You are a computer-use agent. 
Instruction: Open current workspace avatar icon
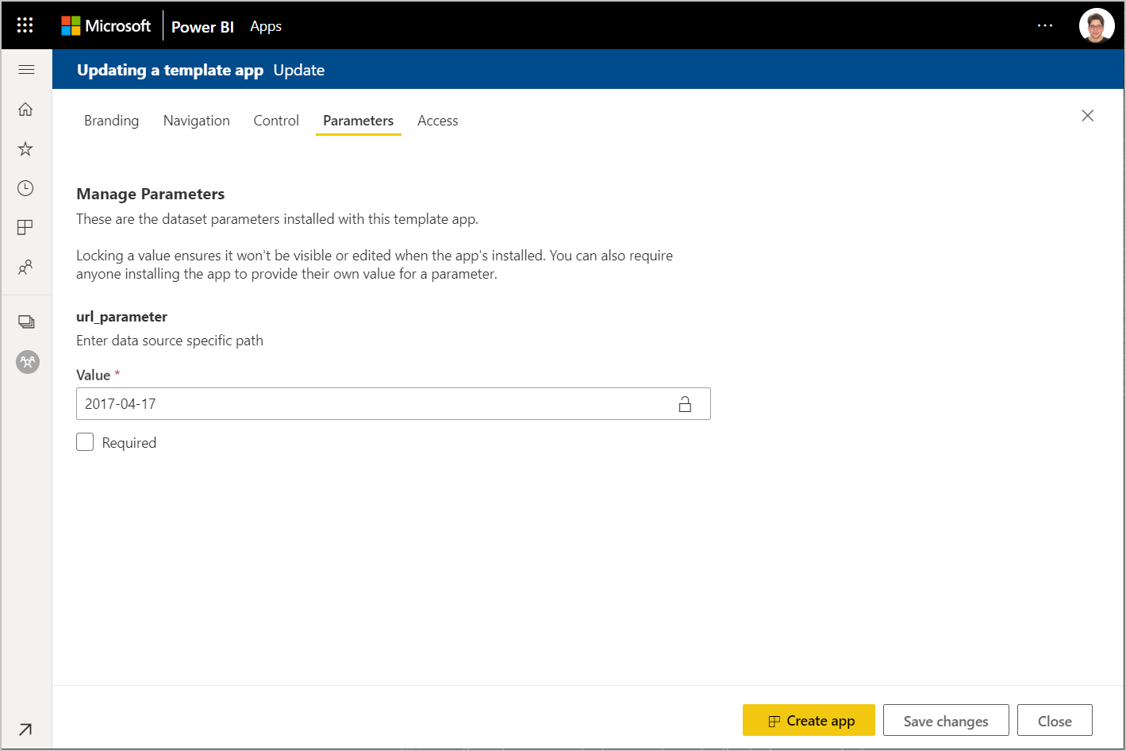pyautogui.click(x=28, y=362)
